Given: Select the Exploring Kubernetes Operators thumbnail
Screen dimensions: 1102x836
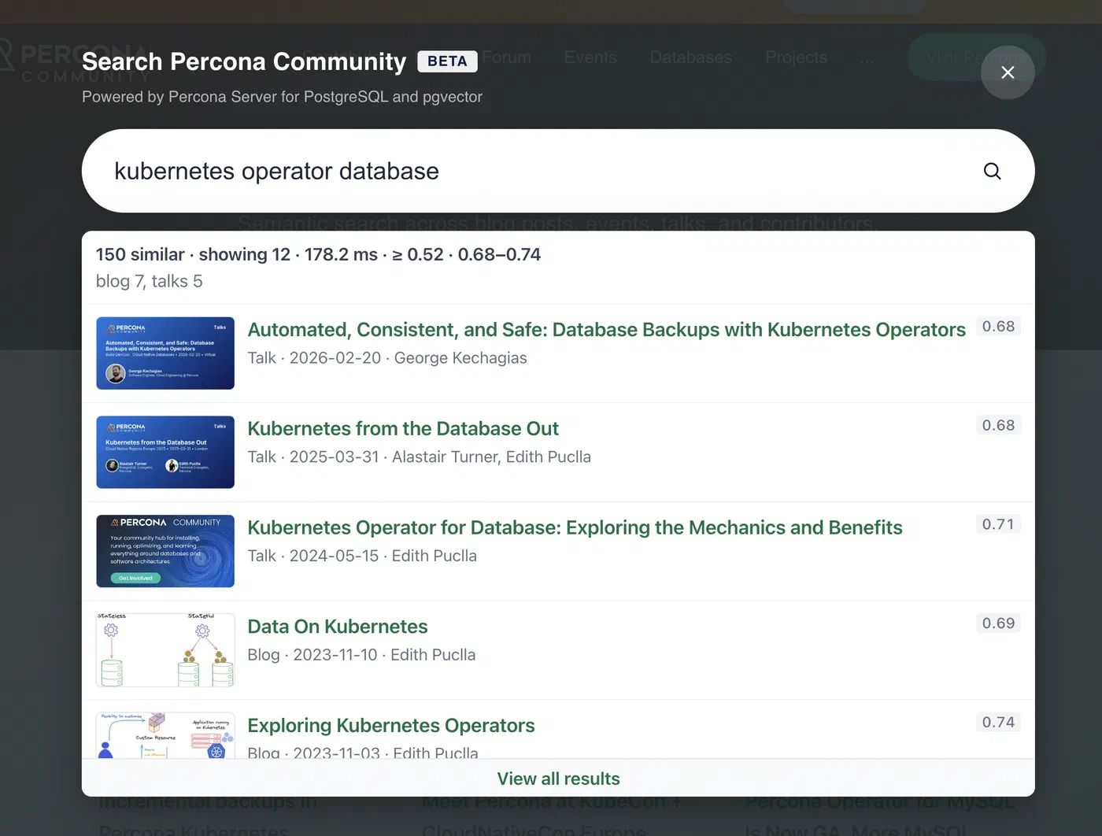Looking at the screenshot, I should [x=165, y=735].
